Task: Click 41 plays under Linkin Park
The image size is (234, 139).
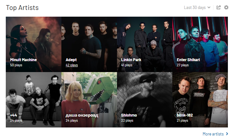Action: [x=127, y=65]
